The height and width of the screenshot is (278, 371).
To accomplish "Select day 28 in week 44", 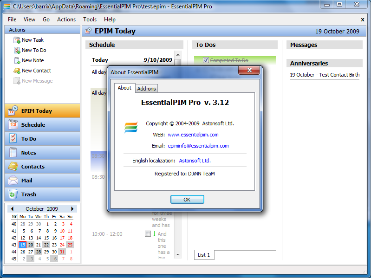I will click(x=39, y=252).
